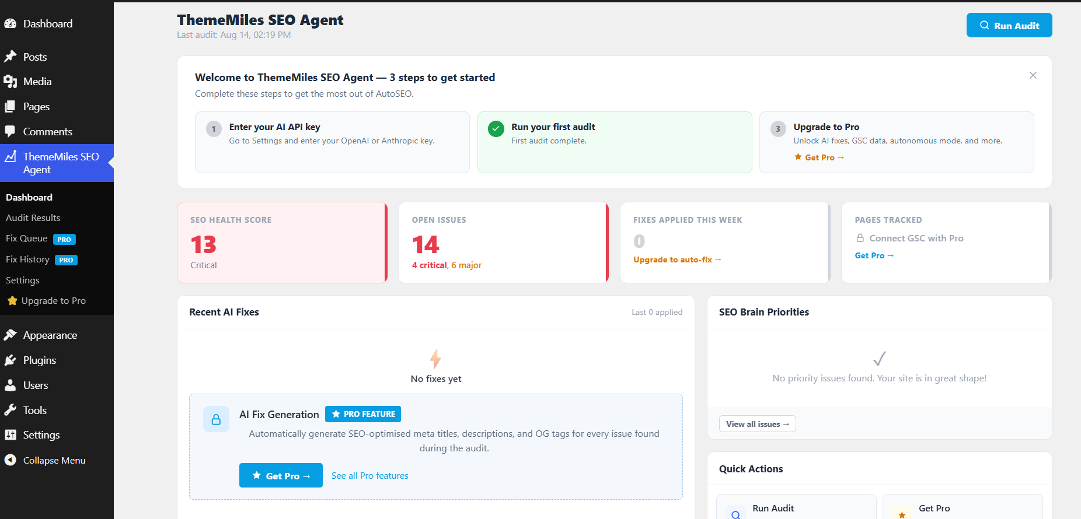Image resolution: width=1081 pixels, height=519 pixels.
Task: Click Upgrade to auto-fix link
Action: 677,259
